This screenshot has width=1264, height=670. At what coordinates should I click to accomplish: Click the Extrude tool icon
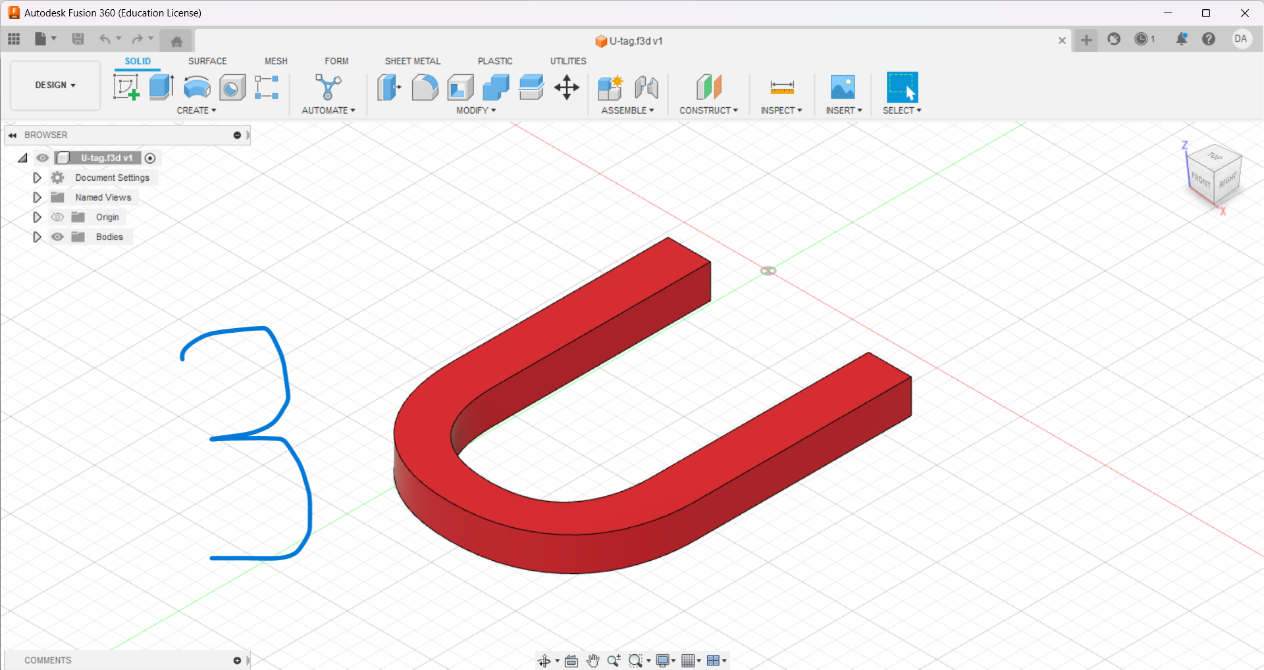[x=161, y=87]
